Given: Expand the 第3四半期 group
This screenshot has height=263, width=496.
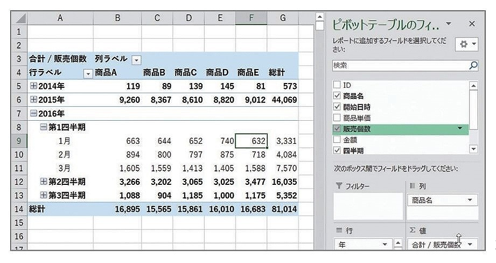Looking at the screenshot, I should (44, 195).
